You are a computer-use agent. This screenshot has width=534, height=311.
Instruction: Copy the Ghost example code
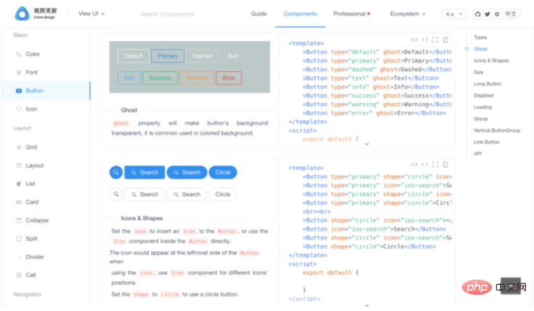(445, 39)
